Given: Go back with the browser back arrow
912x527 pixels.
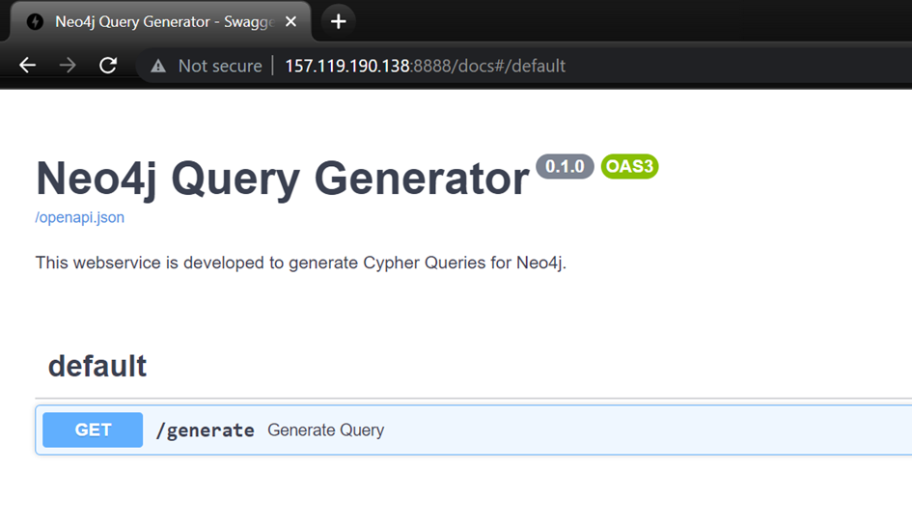Looking at the screenshot, I should pos(27,65).
